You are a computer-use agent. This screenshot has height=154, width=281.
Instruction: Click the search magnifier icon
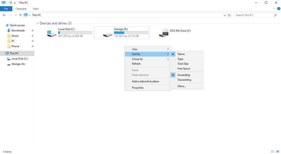(275, 15)
